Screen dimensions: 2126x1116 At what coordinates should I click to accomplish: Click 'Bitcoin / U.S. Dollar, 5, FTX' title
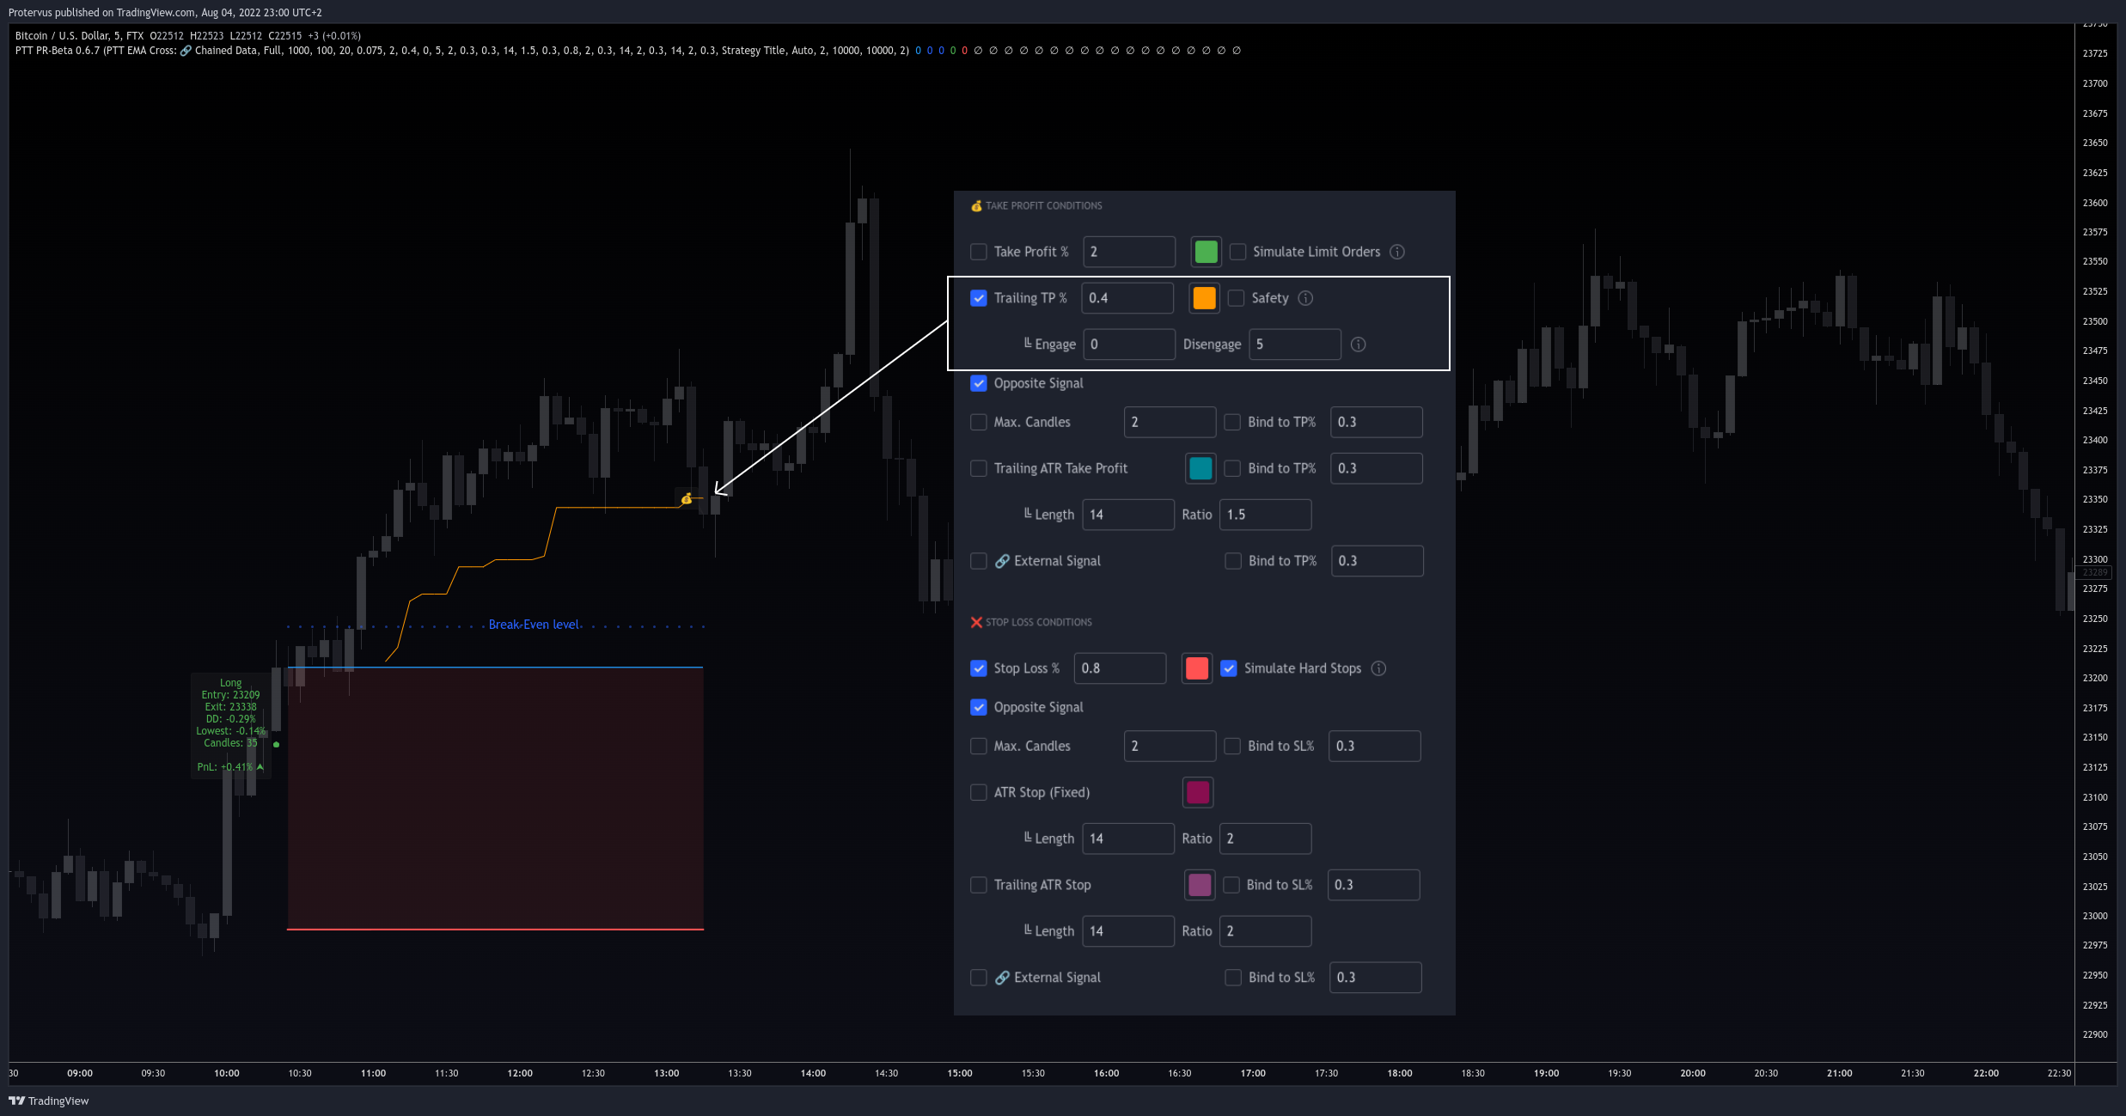pyautogui.click(x=79, y=36)
